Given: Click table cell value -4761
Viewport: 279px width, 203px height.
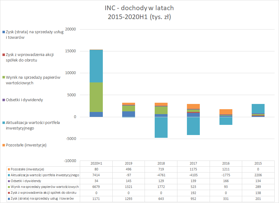Looking at the screenshot, I should pos(161,175).
